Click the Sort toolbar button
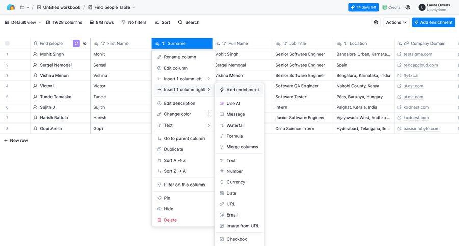 [163, 22]
